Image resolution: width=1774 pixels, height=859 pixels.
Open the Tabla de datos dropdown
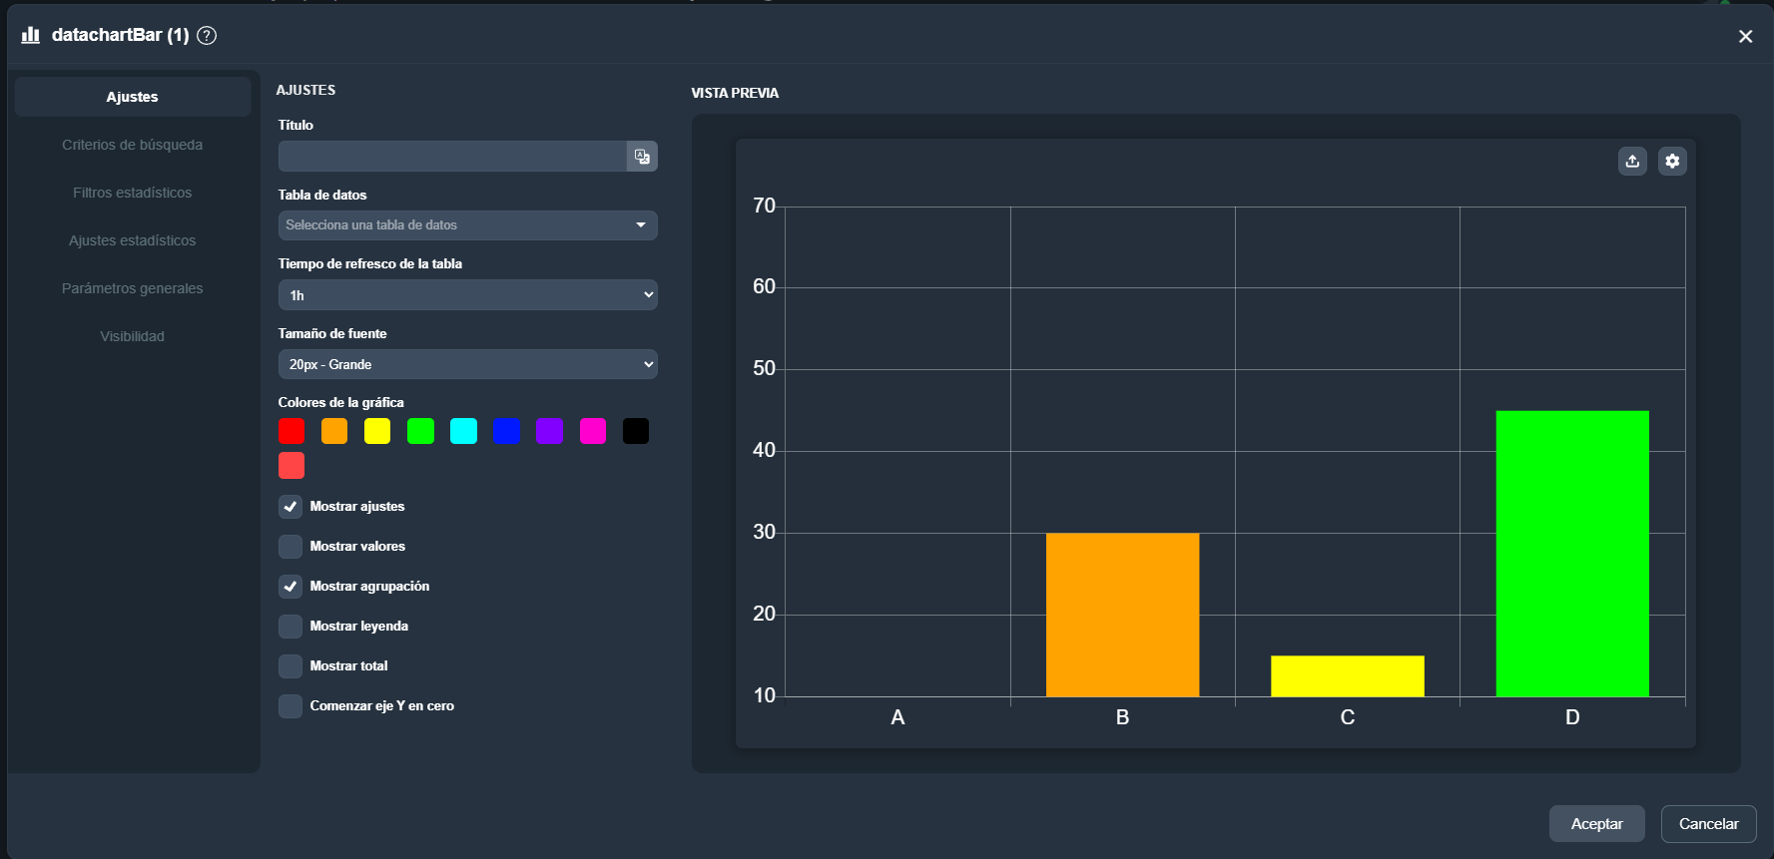coord(467,225)
